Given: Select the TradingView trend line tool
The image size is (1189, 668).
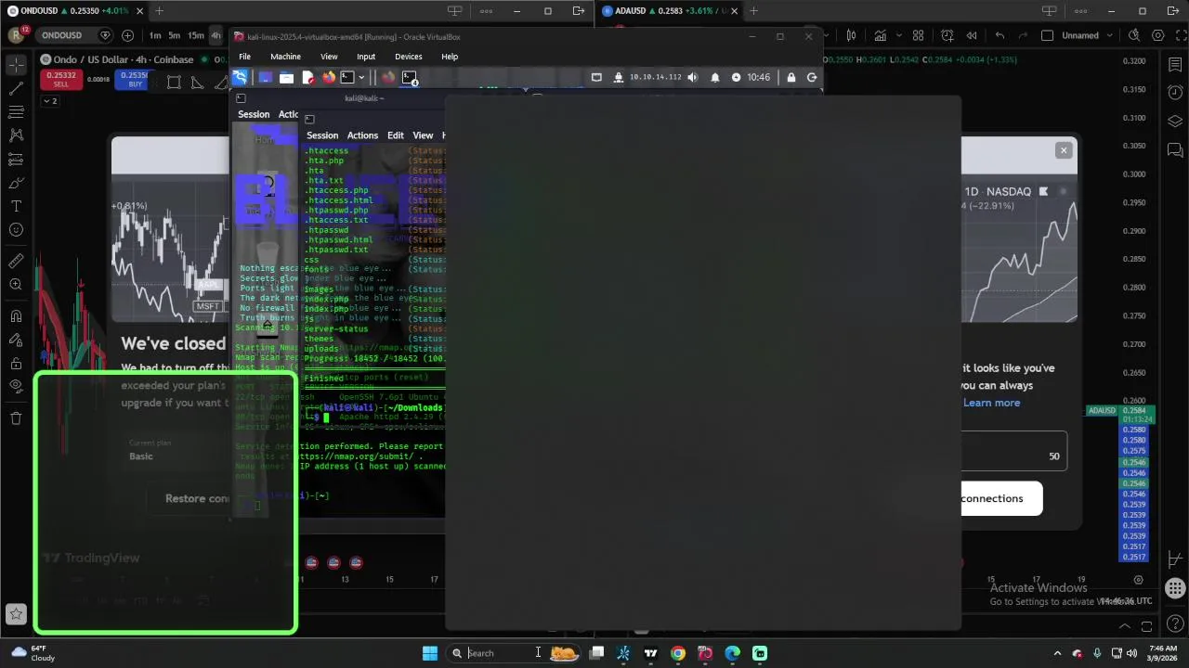Looking at the screenshot, I should point(16,88).
